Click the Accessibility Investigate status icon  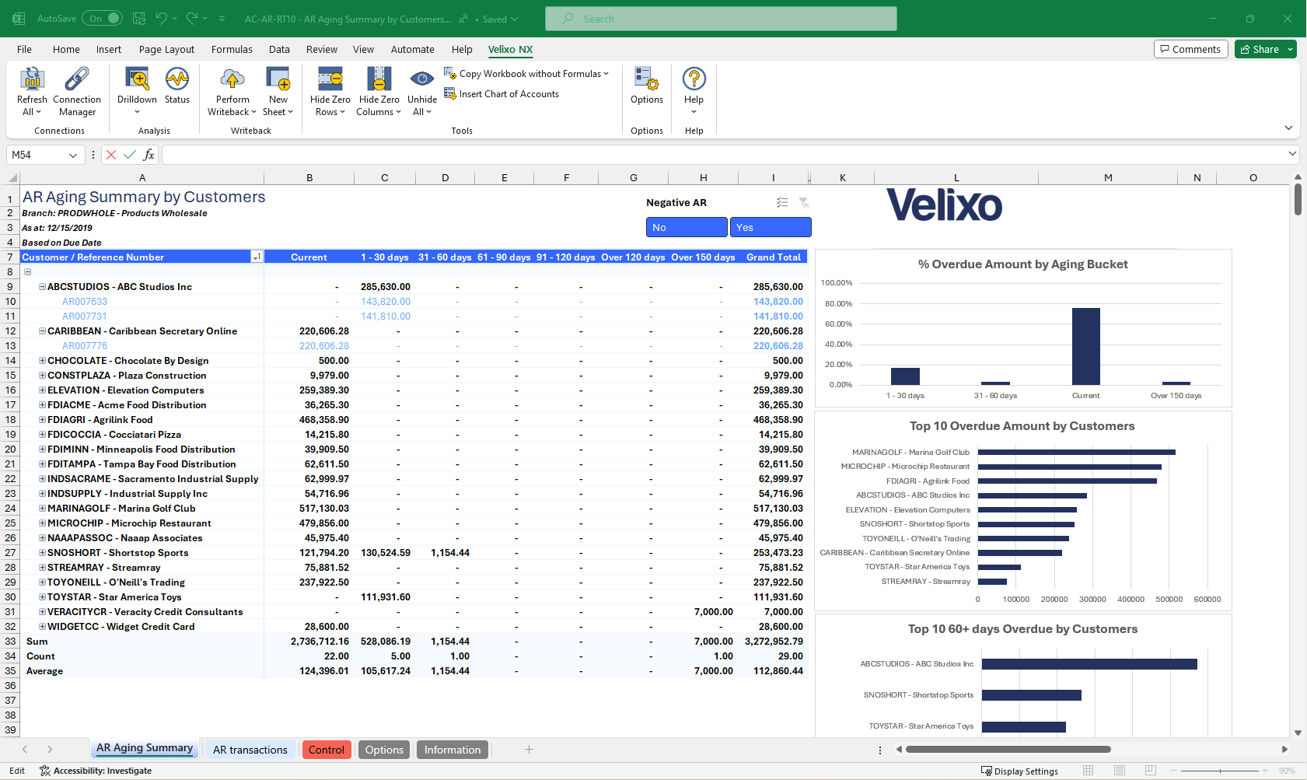pos(45,771)
